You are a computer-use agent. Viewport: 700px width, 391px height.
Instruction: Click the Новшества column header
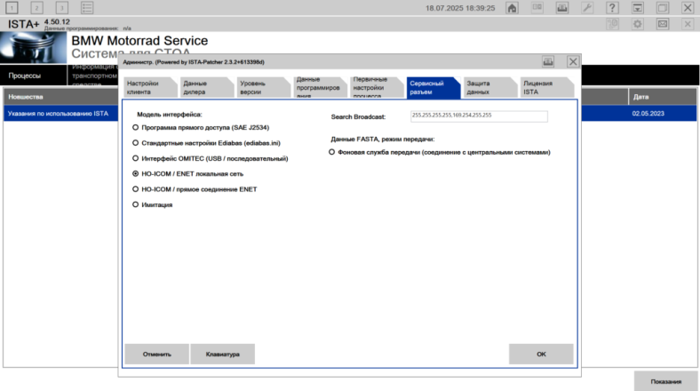[61, 96]
